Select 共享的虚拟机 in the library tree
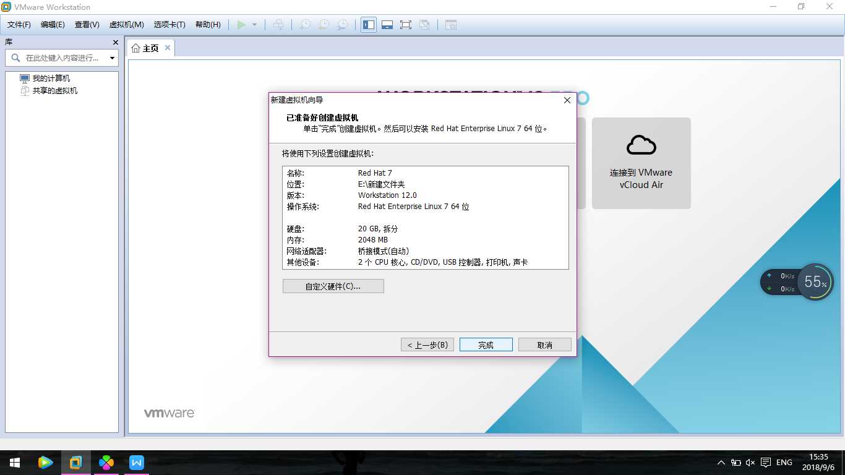This screenshot has height=475, width=845. [x=55, y=91]
